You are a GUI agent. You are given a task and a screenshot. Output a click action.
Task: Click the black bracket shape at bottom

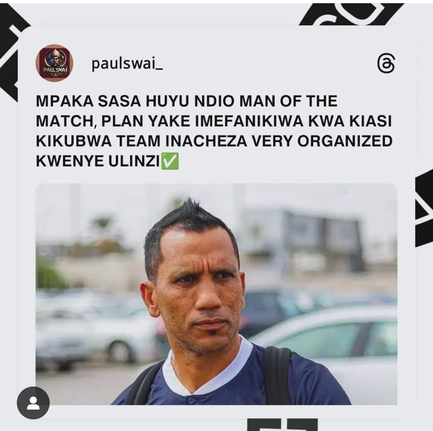(282, 425)
